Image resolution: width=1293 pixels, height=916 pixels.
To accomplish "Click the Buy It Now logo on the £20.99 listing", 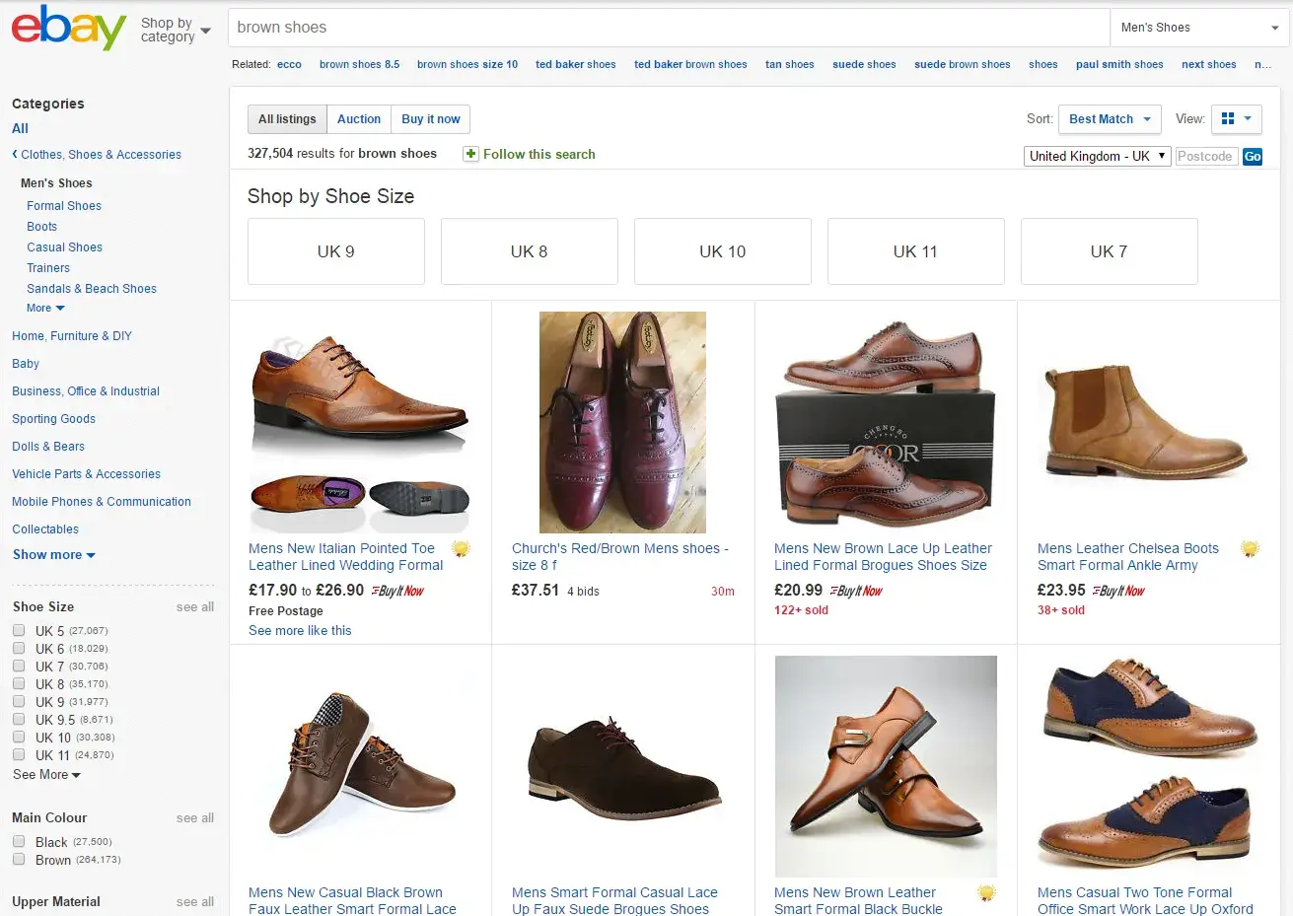I will click(856, 591).
